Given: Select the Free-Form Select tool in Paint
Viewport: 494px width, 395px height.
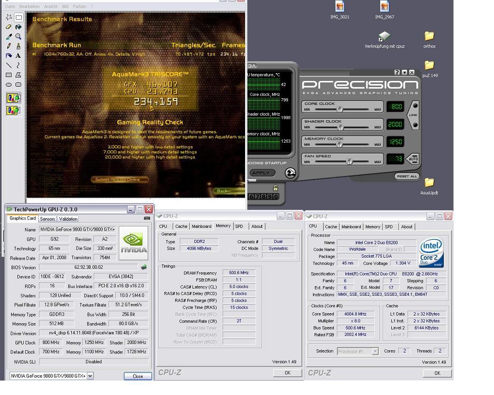Looking at the screenshot, I should click(9, 17).
